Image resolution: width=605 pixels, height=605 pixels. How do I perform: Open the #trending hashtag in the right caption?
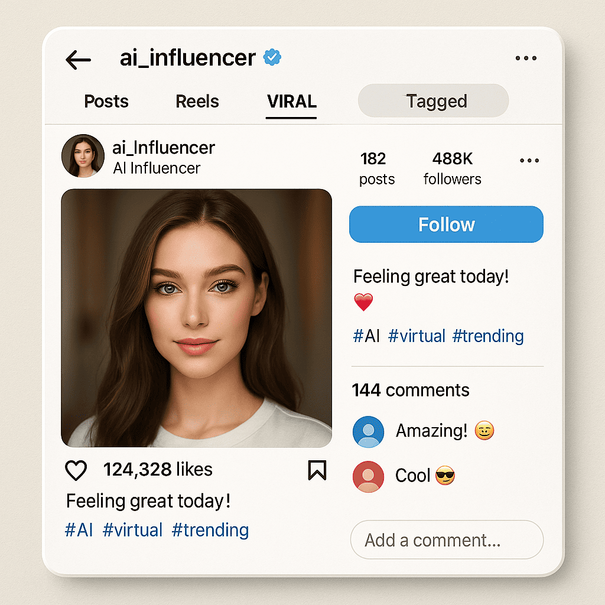coord(487,336)
